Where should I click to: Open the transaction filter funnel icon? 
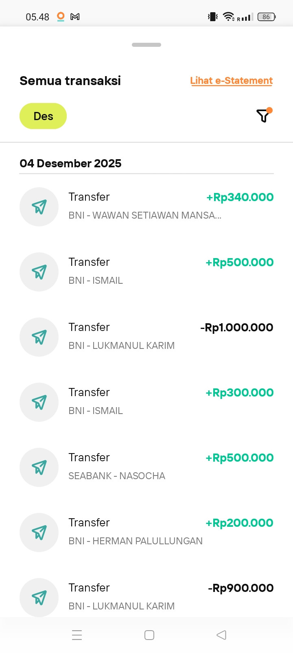[264, 116]
